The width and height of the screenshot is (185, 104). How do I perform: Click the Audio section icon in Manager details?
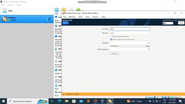coord(56,62)
